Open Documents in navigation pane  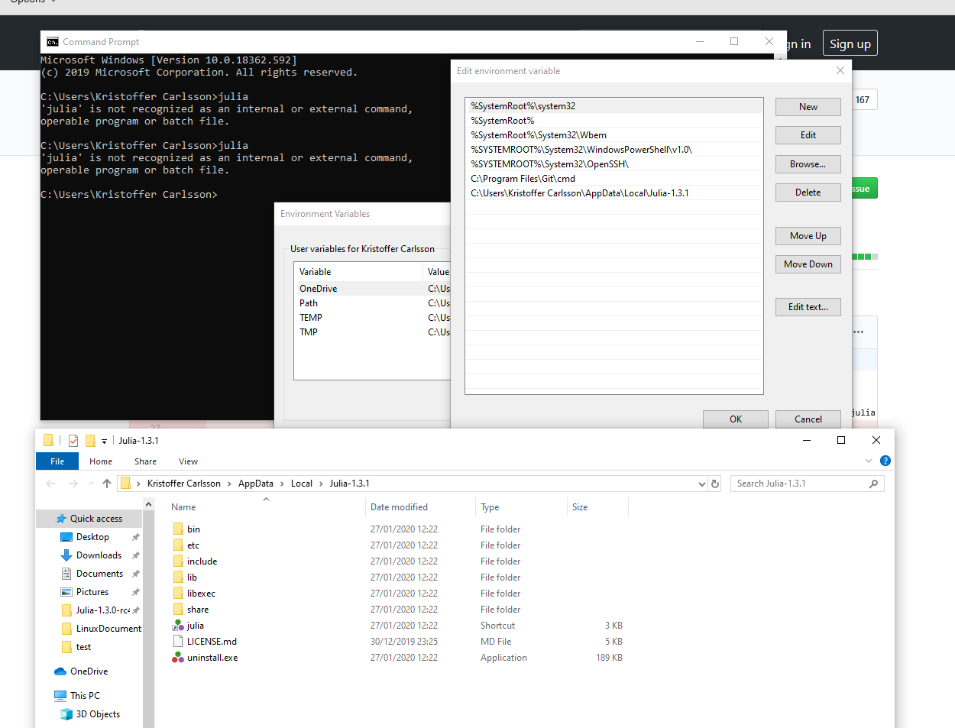click(99, 574)
